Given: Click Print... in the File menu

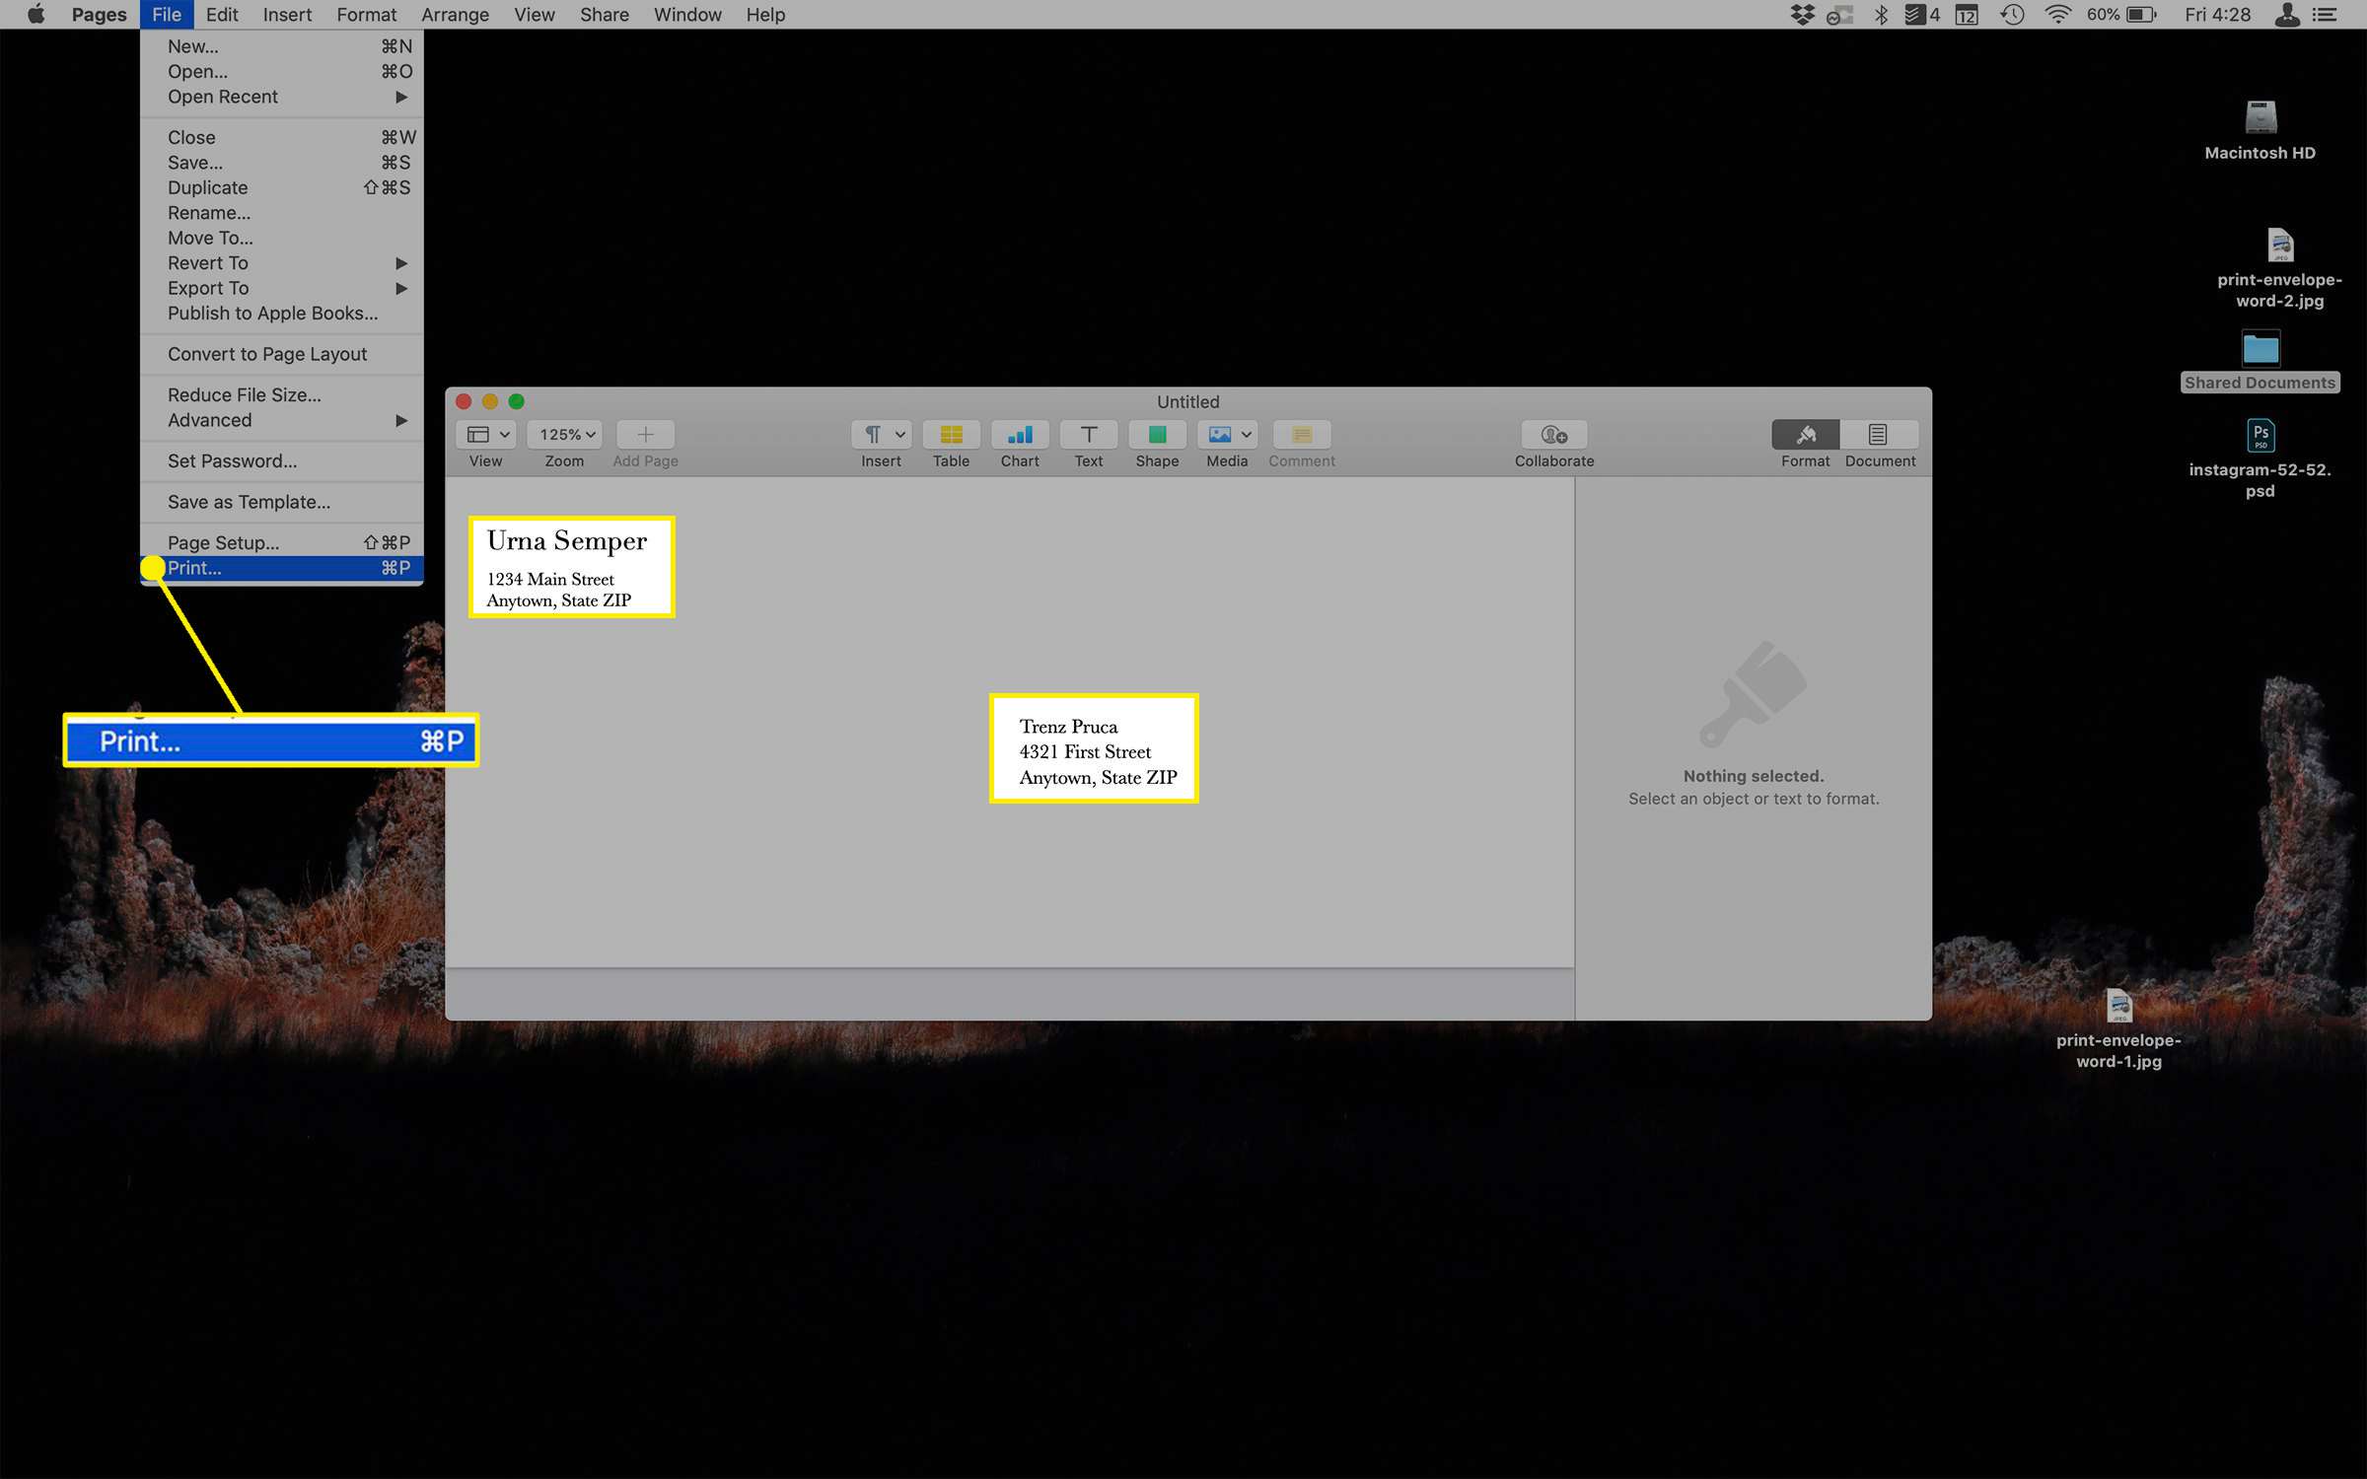Looking at the screenshot, I should [x=191, y=567].
